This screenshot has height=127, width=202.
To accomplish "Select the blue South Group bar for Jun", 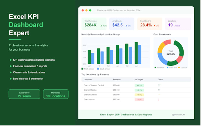I will tap(140, 54).
